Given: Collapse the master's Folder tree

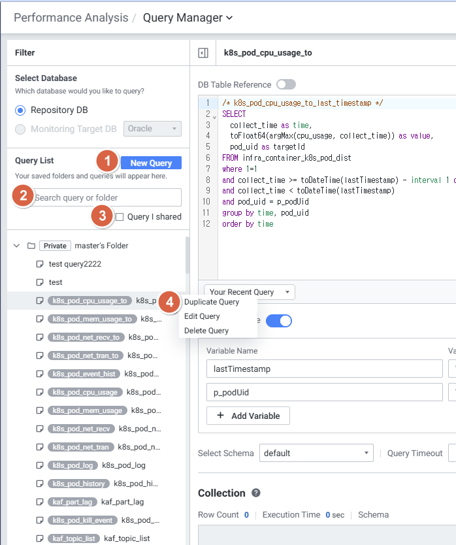Looking at the screenshot, I should (17, 246).
